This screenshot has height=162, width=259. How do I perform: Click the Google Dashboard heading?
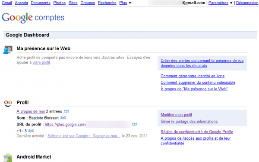(28, 35)
